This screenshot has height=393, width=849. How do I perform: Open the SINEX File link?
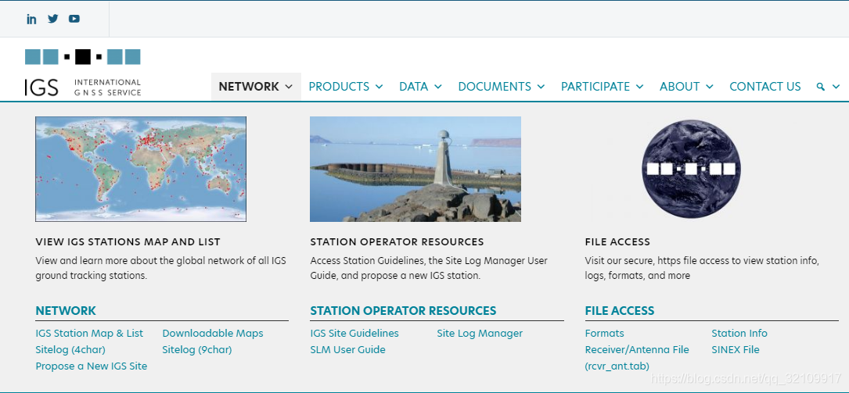click(736, 350)
